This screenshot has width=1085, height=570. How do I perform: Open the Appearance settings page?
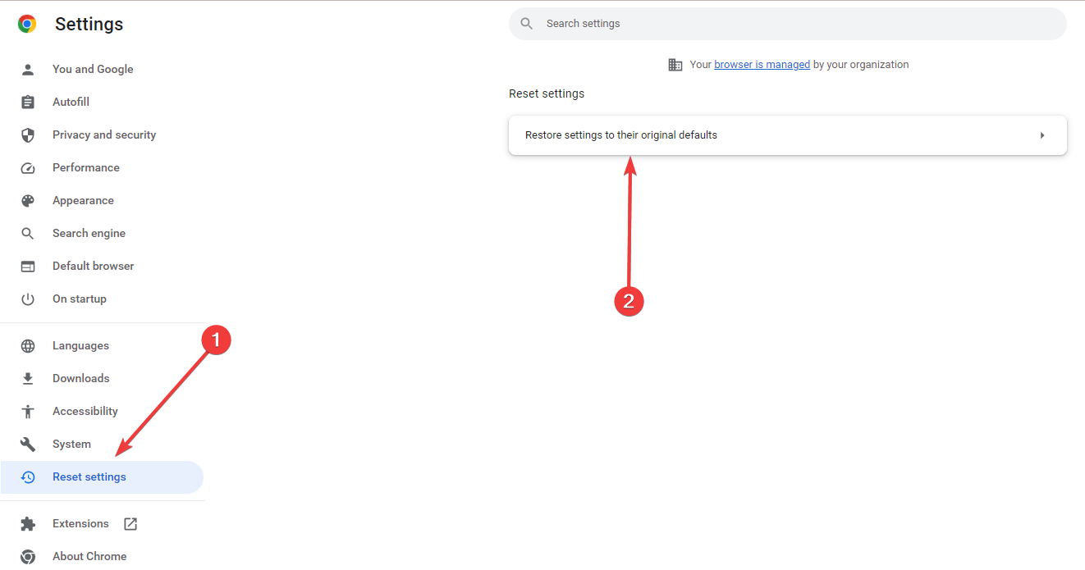point(83,200)
